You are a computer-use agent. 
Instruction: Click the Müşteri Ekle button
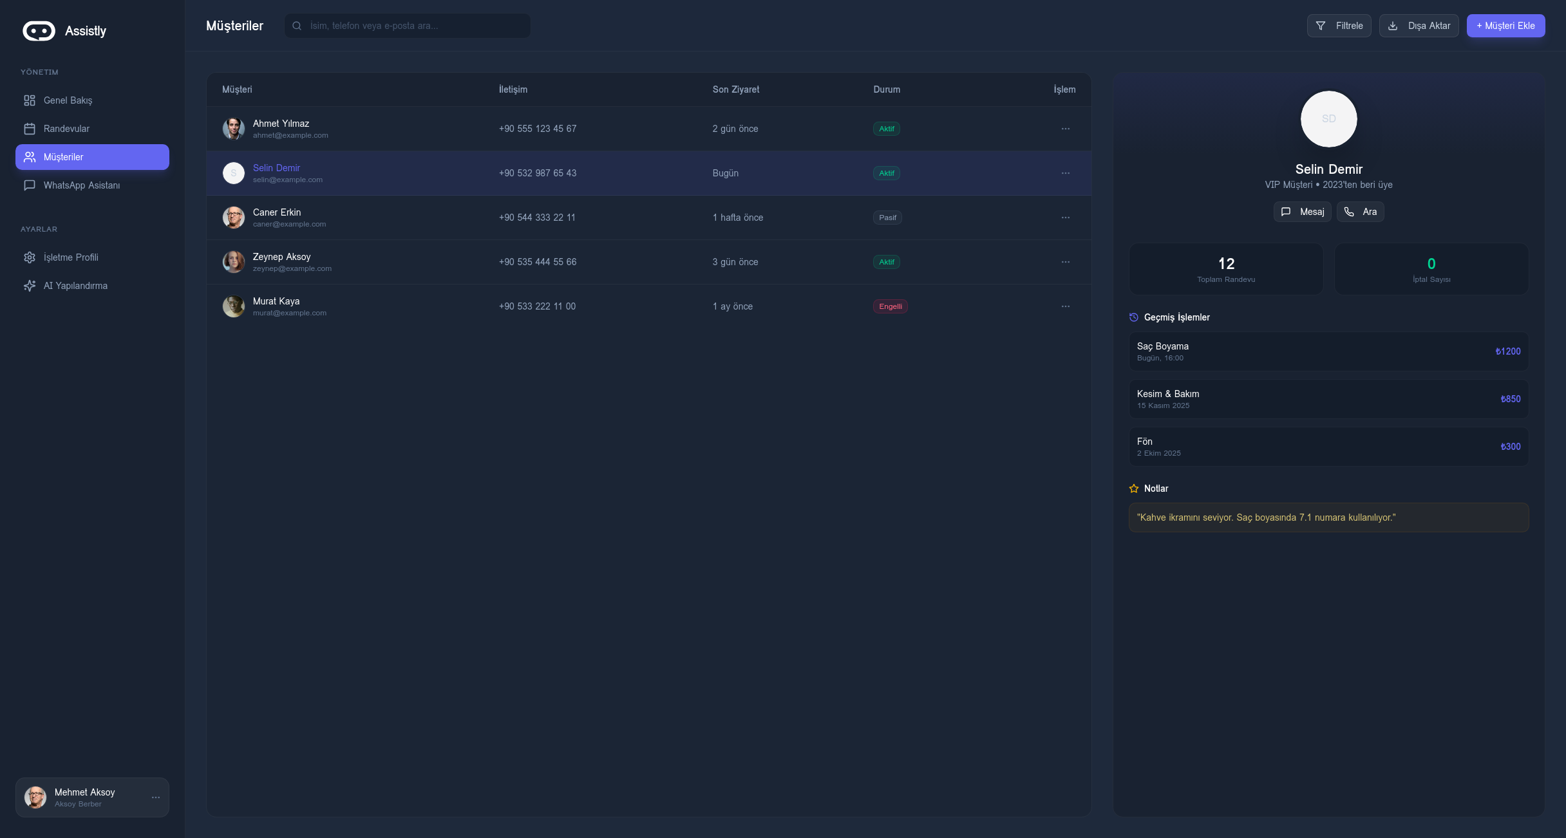point(1505,26)
